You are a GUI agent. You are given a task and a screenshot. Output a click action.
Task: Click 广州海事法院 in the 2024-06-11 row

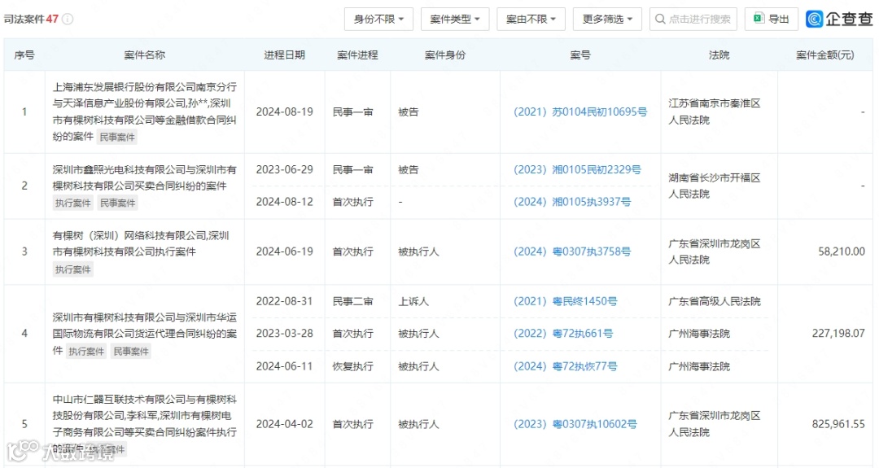pyautogui.click(x=699, y=366)
